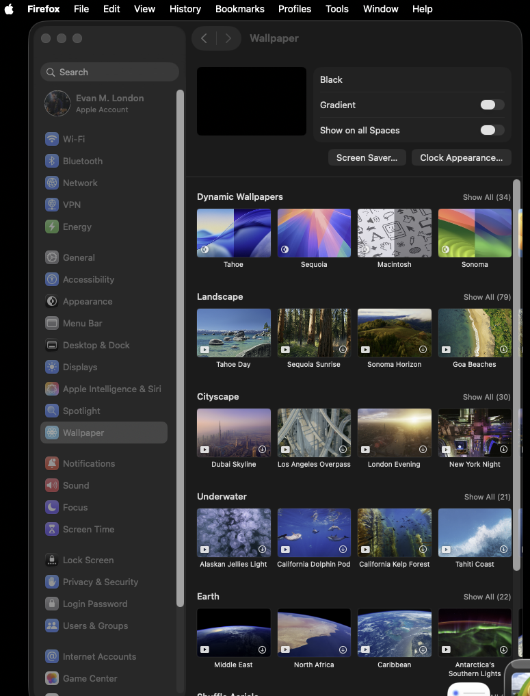Select the Sequoia dynamic wallpaper
The width and height of the screenshot is (530, 696).
tap(314, 233)
